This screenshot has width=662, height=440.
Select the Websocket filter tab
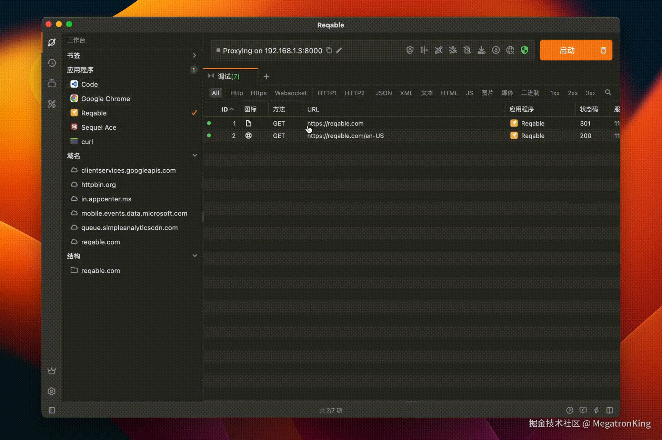click(290, 93)
